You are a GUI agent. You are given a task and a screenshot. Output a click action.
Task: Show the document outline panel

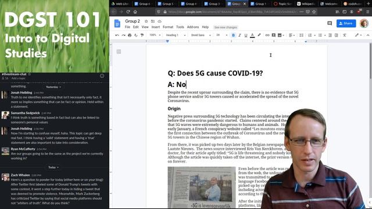tap(119, 52)
